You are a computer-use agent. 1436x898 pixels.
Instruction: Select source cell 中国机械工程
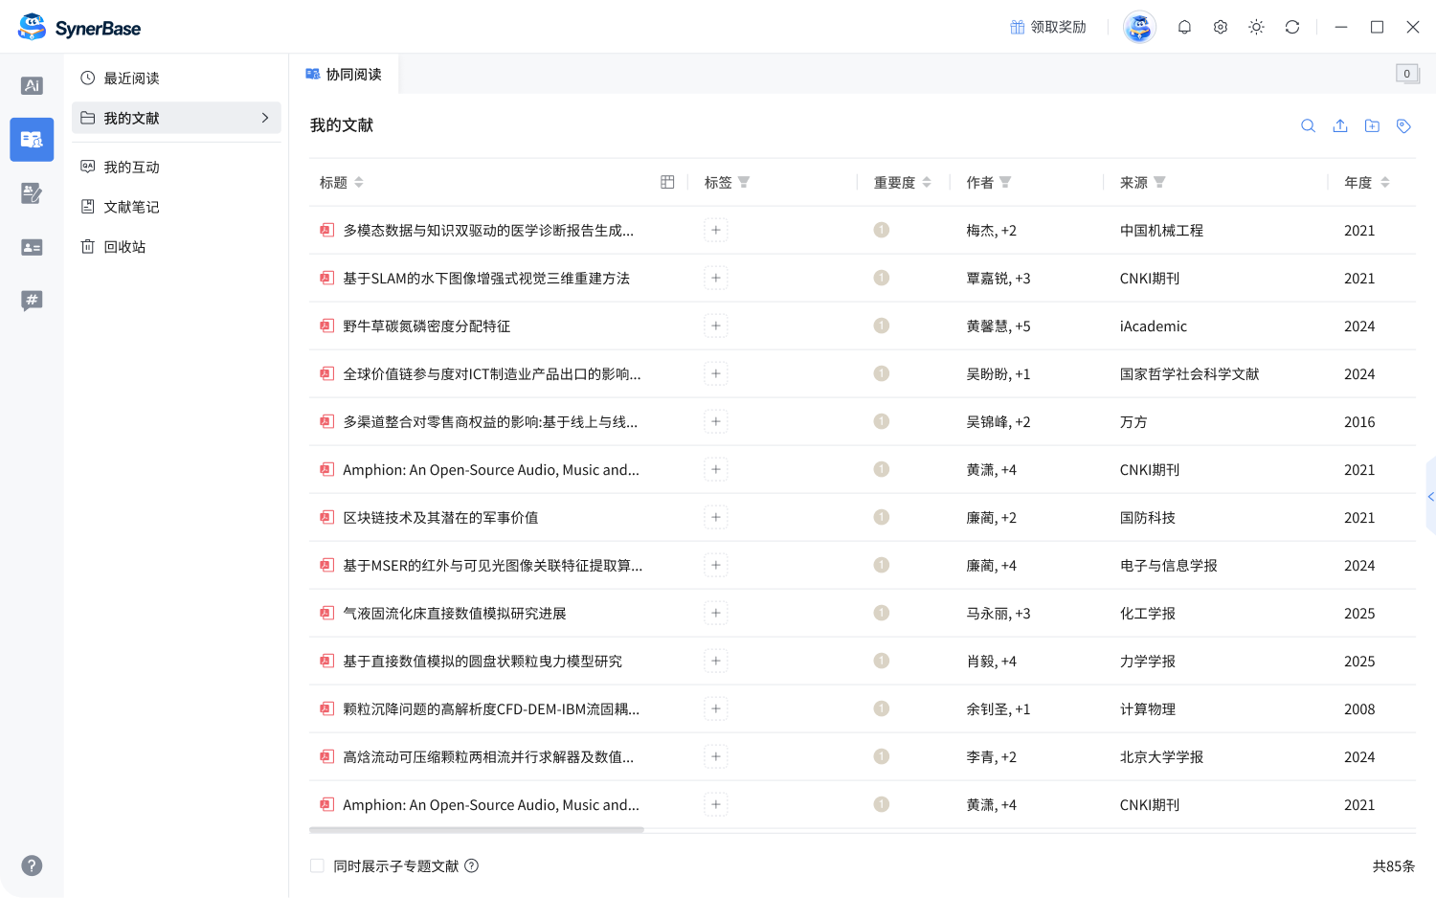point(1161,230)
